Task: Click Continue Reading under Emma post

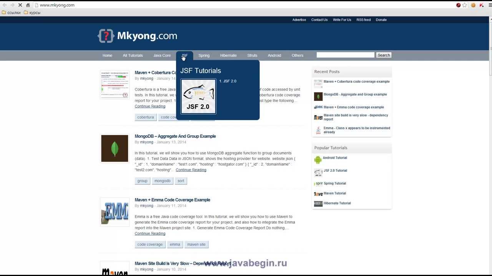Action: coord(150,234)
